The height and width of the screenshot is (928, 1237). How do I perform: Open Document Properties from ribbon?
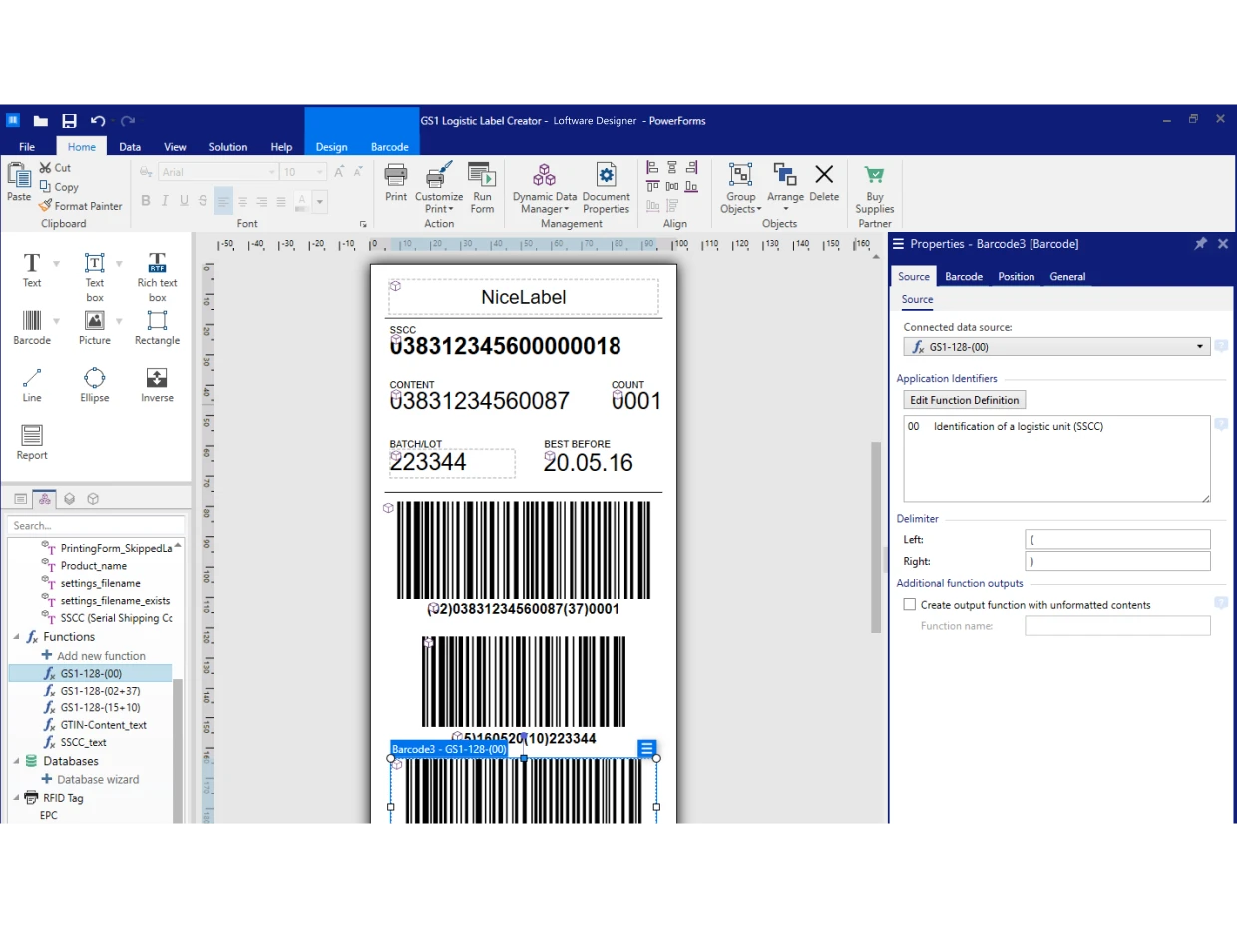[606, 187]
